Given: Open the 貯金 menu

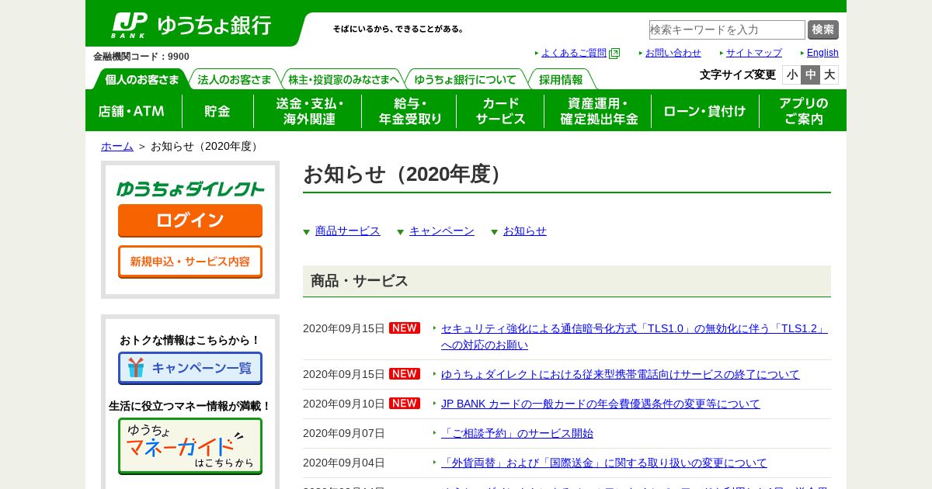Looking at the screenshot, I should point(217,111).
